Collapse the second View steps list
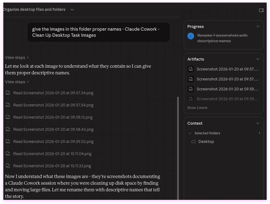The image size is (270, 204). [17, 82]
